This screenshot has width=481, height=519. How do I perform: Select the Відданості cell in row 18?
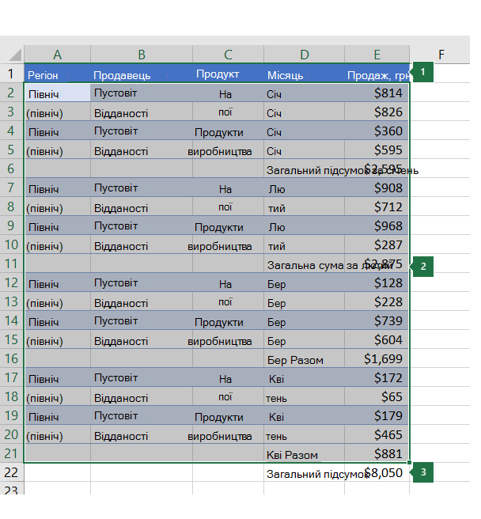click(x=142, y=396)
